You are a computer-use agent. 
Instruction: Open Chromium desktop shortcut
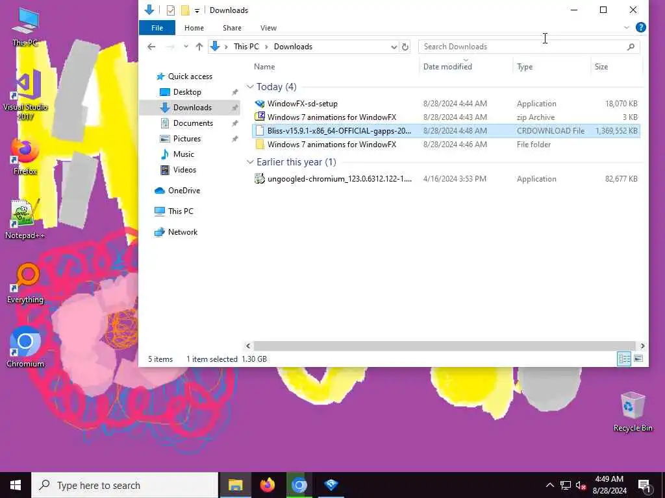[25, 348]
